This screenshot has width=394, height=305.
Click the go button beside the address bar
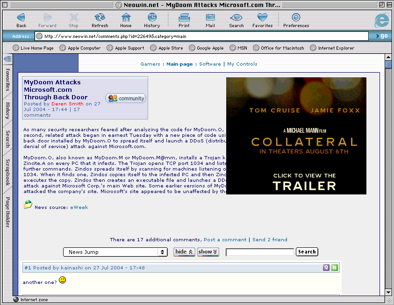[x=382, y=36]
